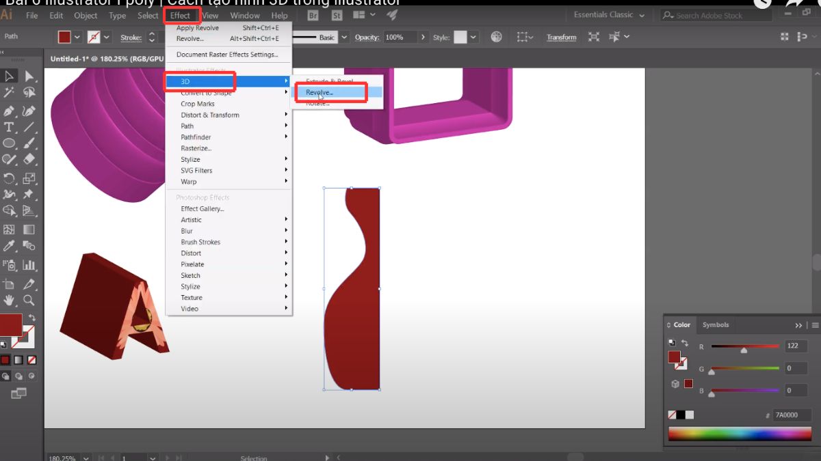
Task: Switch to Gradient fill mode below swatches
Action: (18, 360)
